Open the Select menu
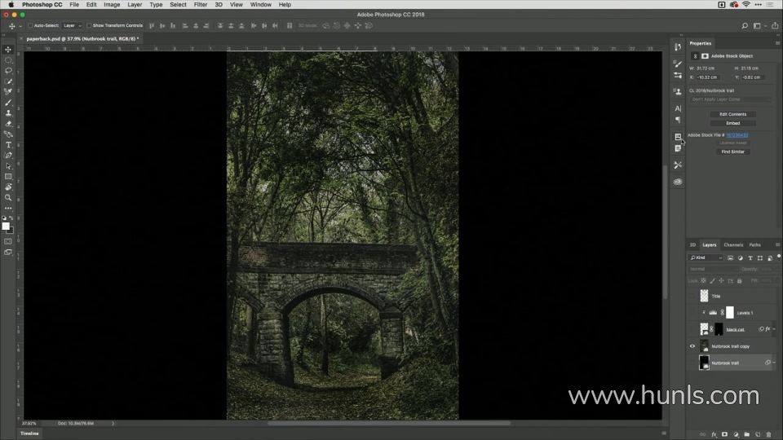 click(178, 5)
